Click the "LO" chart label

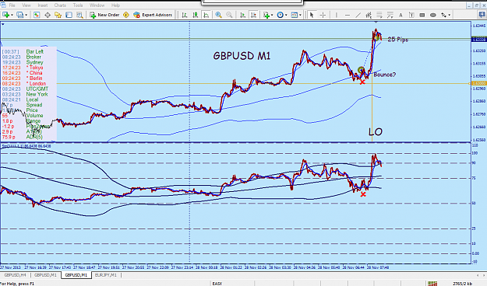click(x=376, y=132)
